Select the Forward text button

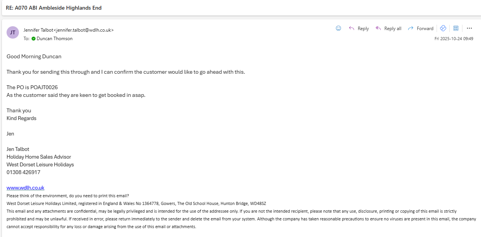[x=425, y=29]
